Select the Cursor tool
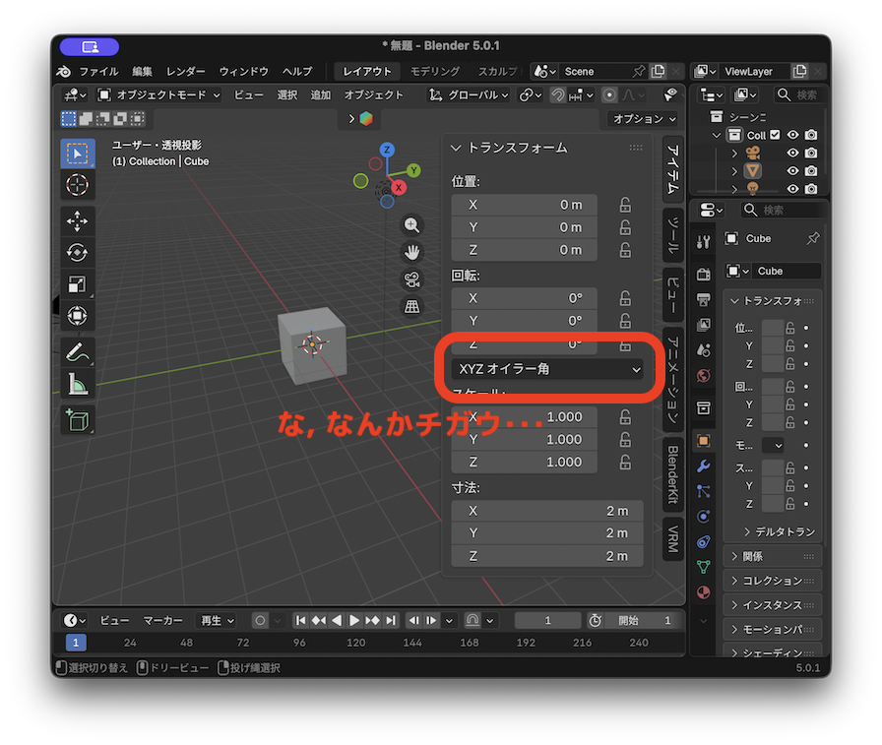882x745 pixels. [77, 185]
